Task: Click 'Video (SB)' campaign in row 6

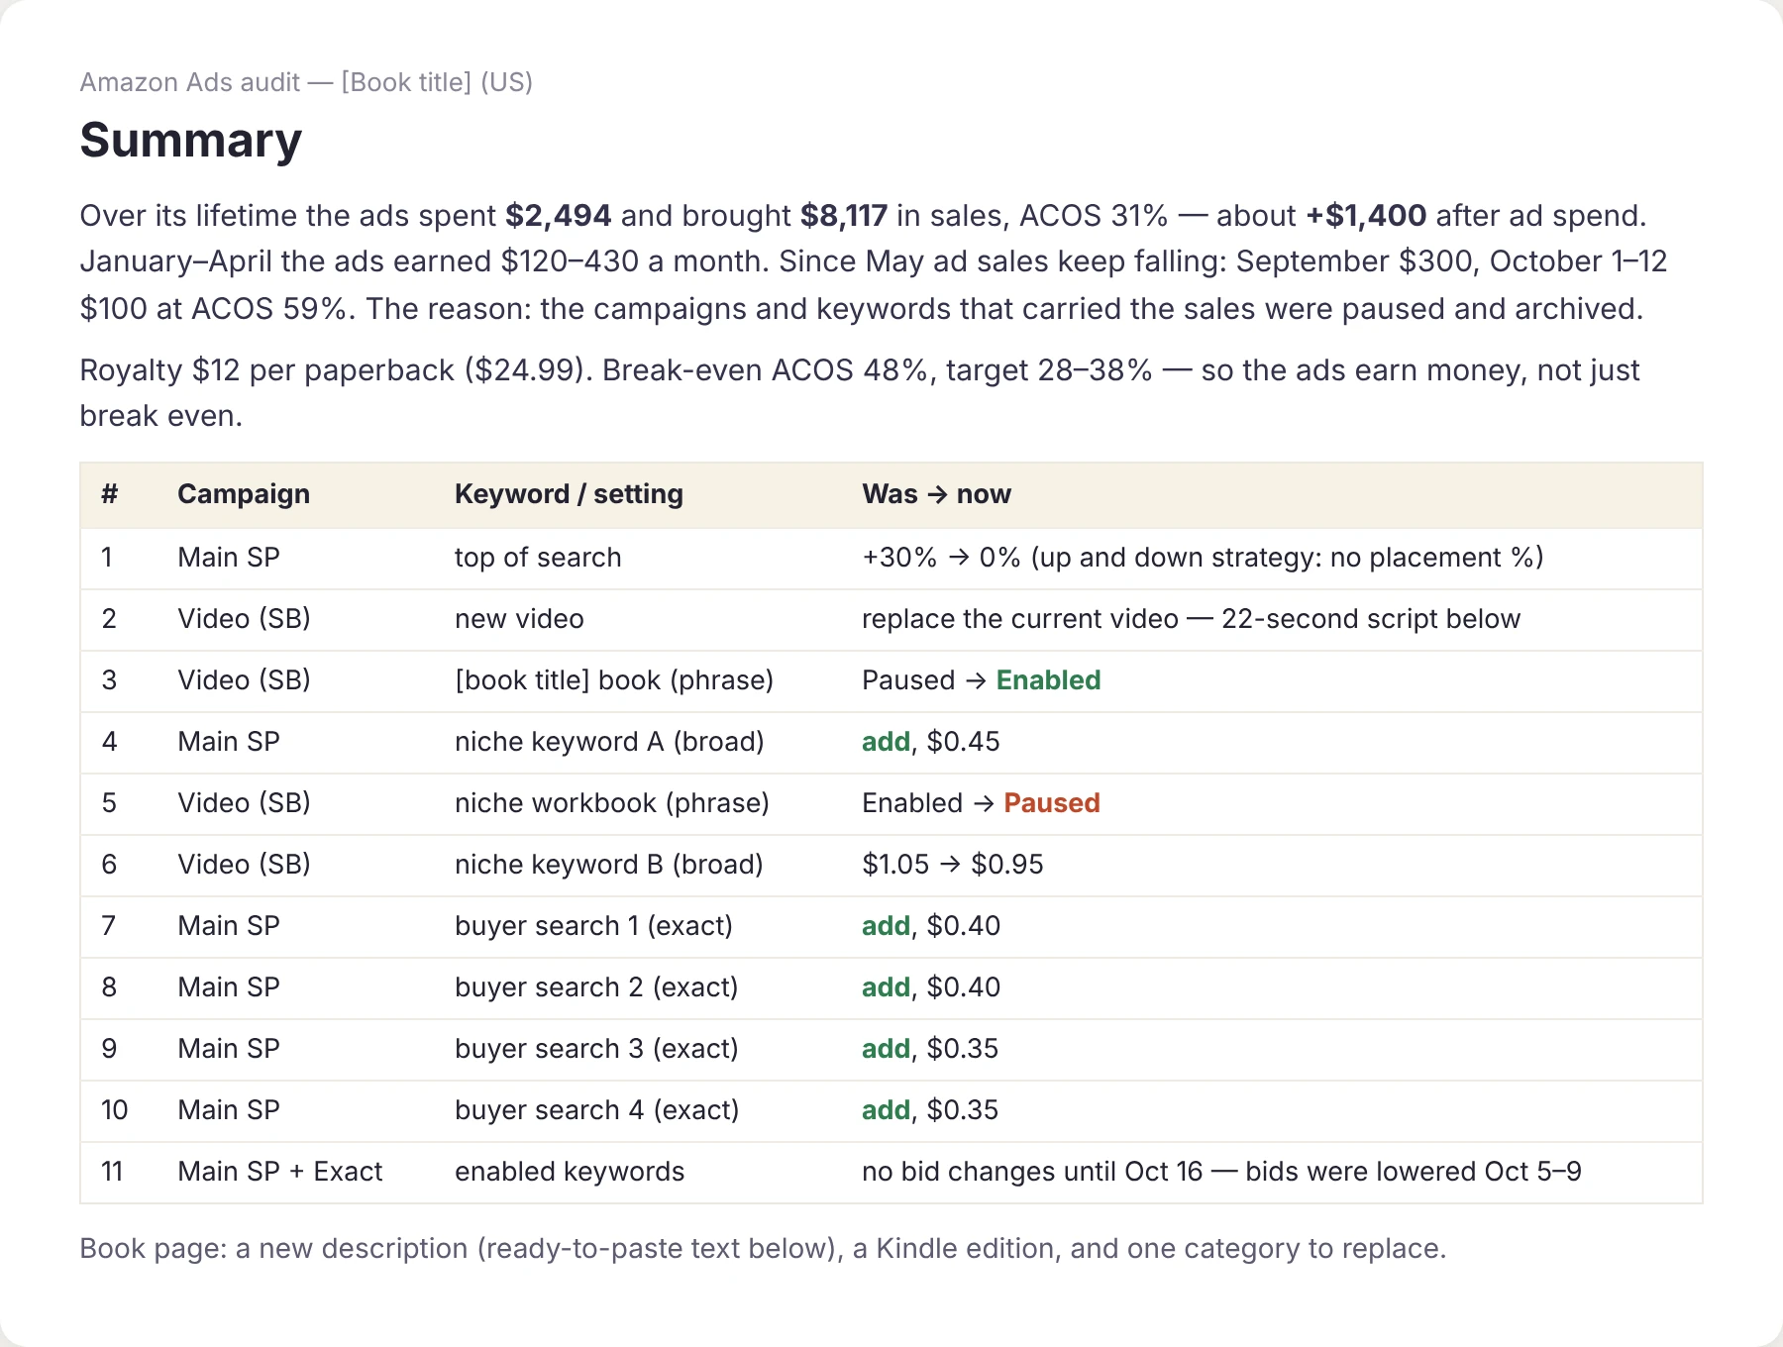Action: (x=244, y=865)
